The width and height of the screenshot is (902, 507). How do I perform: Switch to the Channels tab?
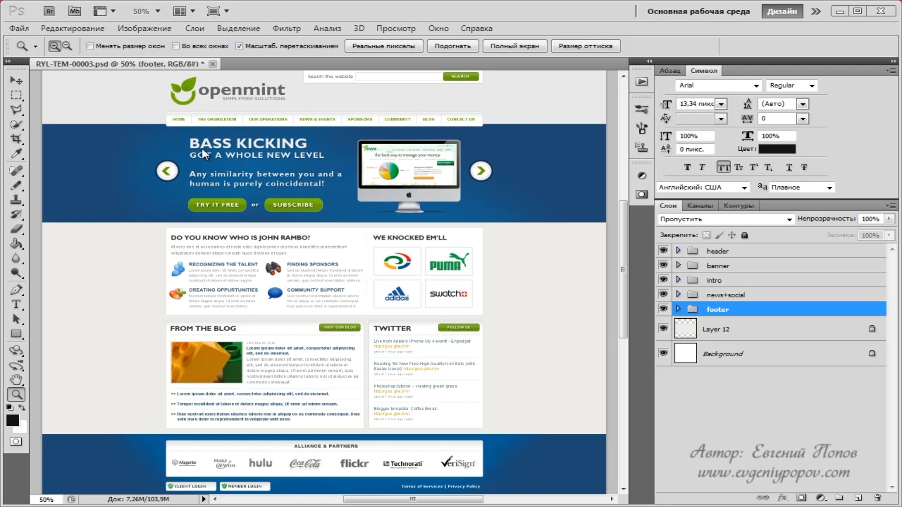700,206
